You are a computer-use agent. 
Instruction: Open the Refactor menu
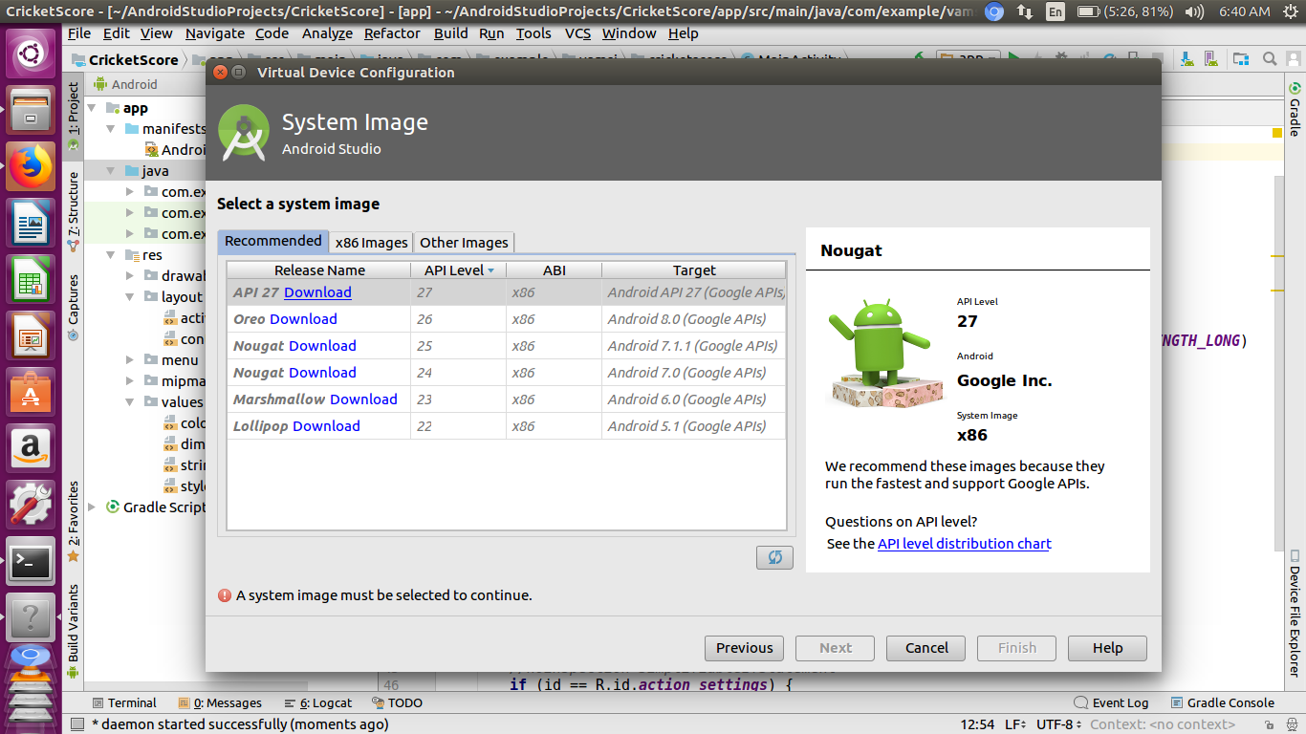point(392,32)
